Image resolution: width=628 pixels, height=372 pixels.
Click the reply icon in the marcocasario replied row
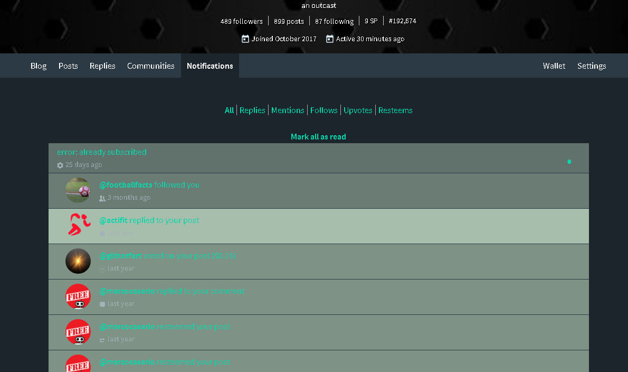(x=102, y=304)
